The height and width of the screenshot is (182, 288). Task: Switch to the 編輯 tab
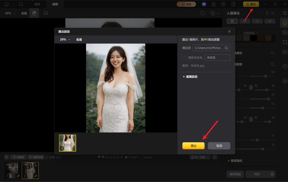[55, 4]
